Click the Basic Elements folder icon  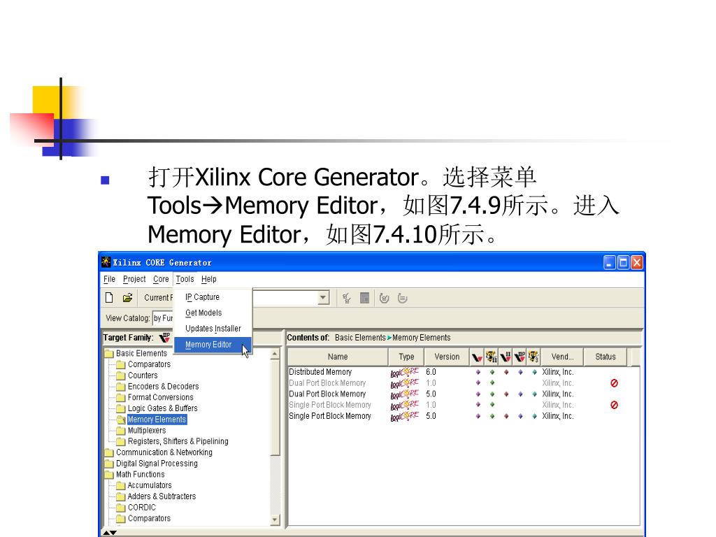tap(109, 353)
